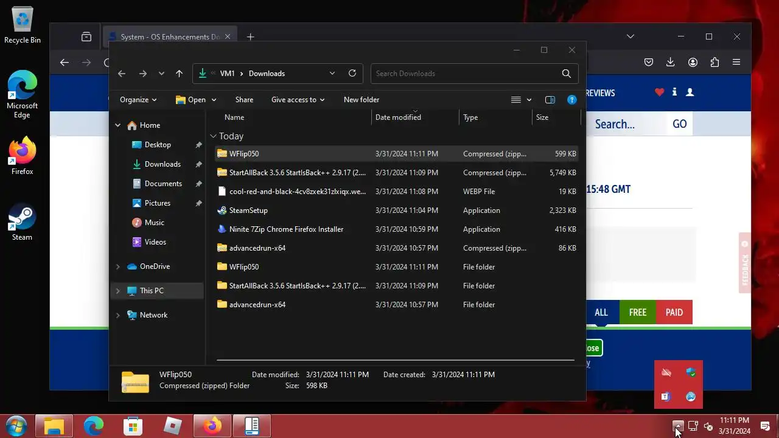Open File Explorer from taskbar
779x438 pixels.
click(54, 426)
